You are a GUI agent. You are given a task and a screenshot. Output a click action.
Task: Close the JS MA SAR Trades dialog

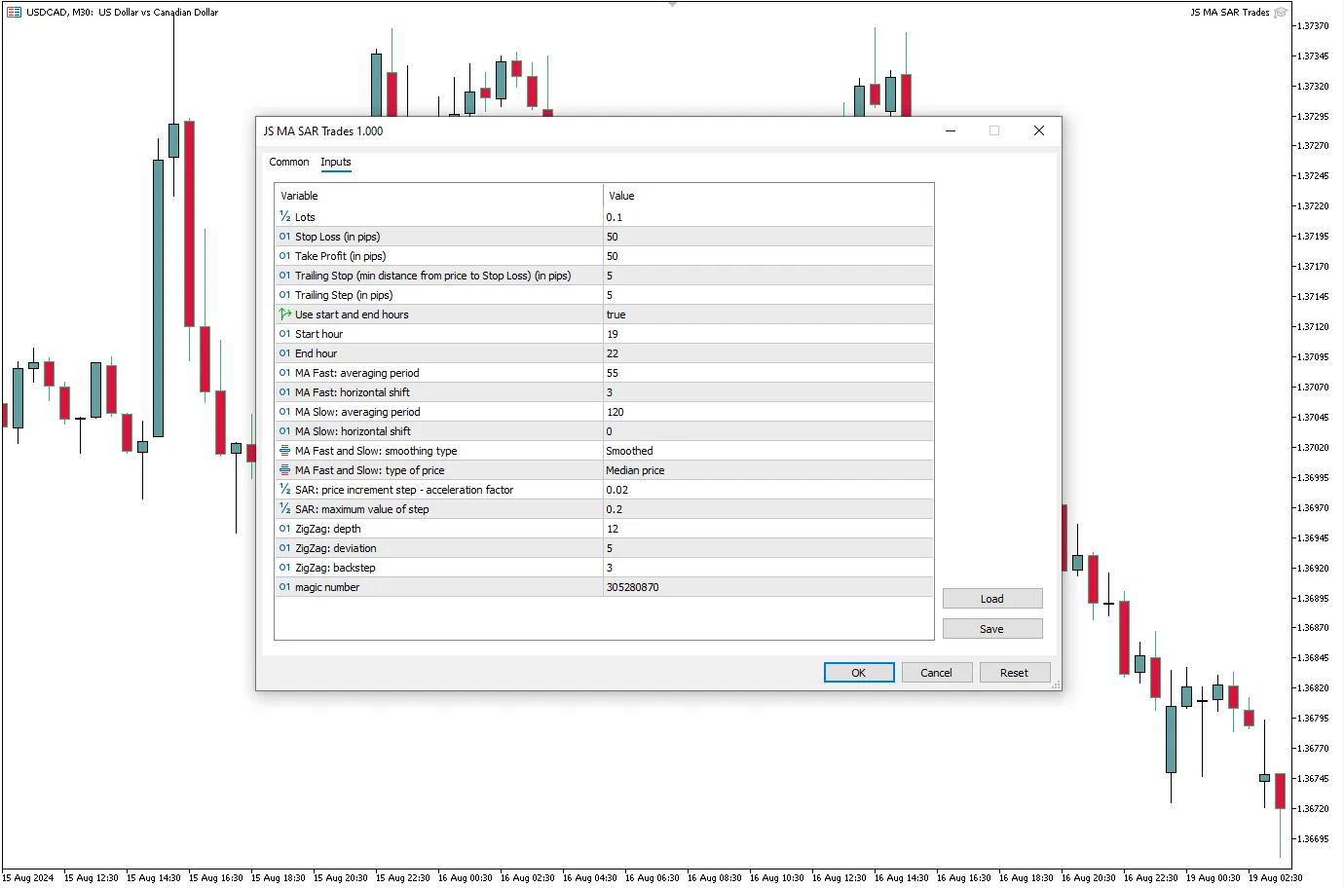tap(1039, 130)
